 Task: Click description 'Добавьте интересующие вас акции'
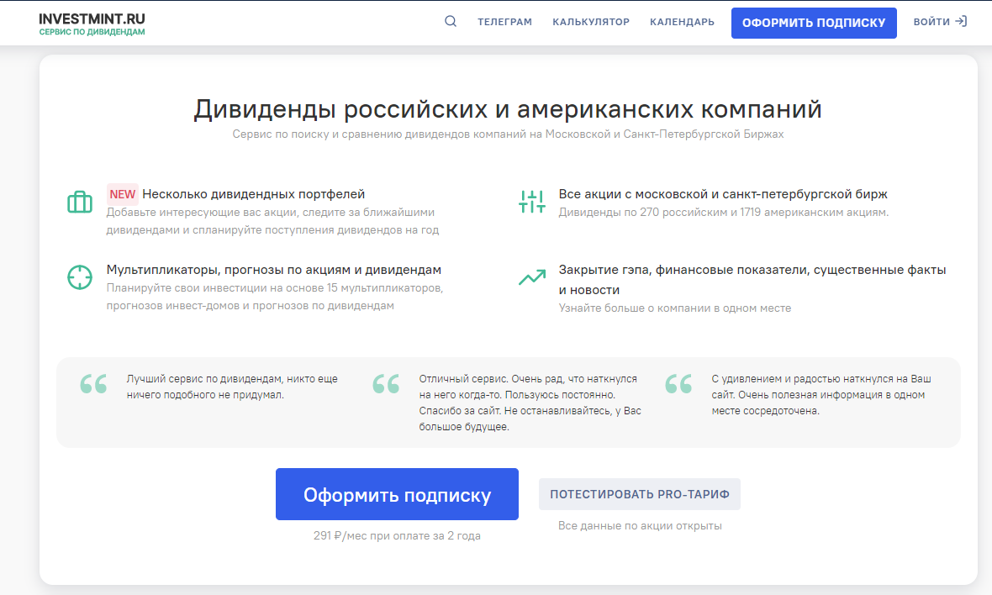click(272, 221)
